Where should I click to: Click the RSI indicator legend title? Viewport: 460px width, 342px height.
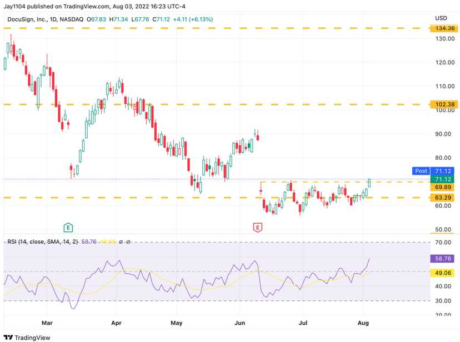[43, 242]
